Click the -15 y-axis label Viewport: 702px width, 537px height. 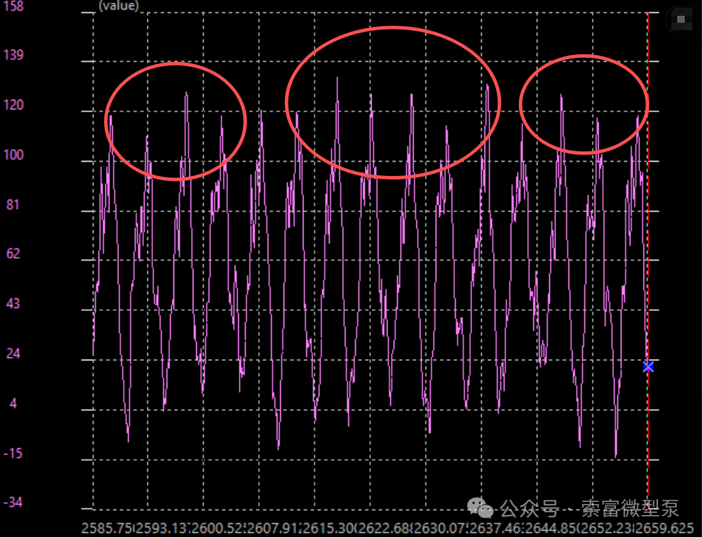click(13, 454)
